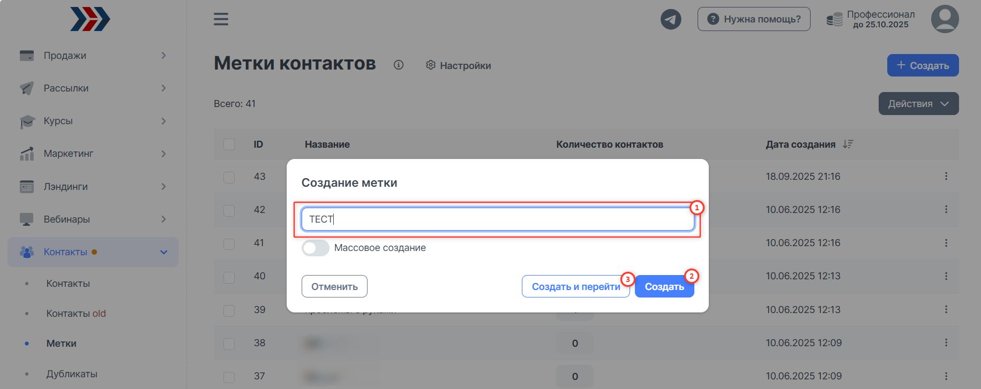
Task: Select the checkbox for row ID 41
Action: point(229,243)
